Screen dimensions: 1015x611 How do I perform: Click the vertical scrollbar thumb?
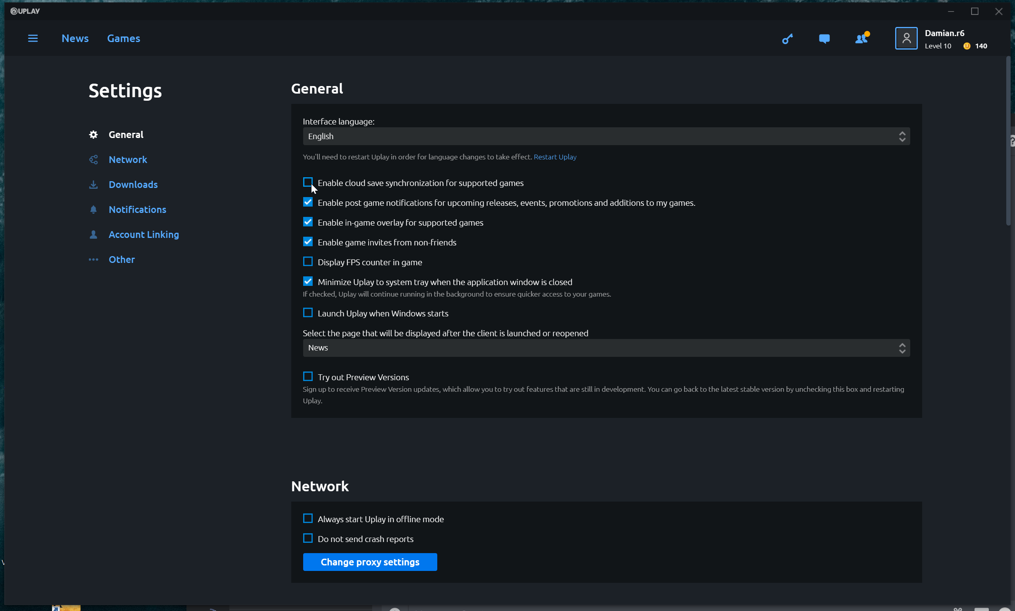pos(1008,140)
